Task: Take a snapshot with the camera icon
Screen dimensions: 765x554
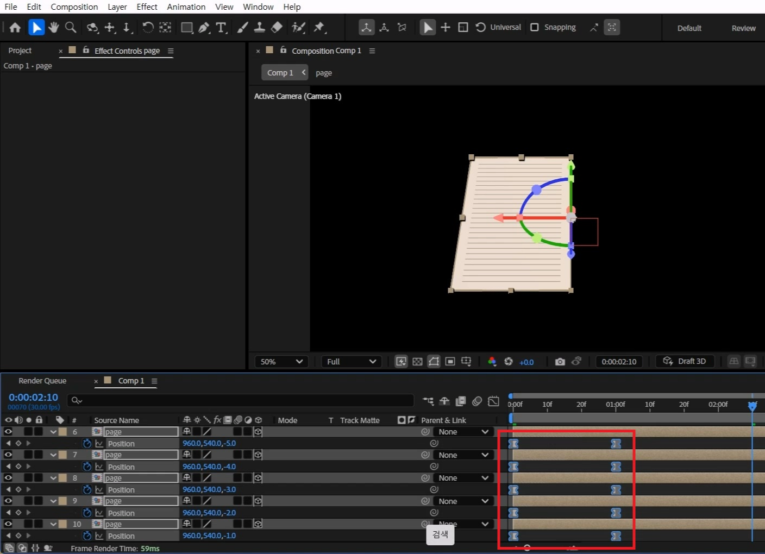Action: click(560, 362)
